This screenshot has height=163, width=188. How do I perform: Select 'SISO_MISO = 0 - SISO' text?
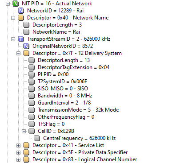[x=63, y=89]
